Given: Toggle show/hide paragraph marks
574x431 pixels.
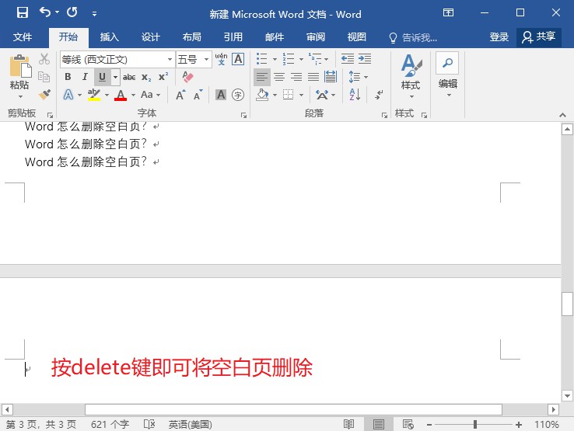Looking at the screenshot, I should pos(379,95).
